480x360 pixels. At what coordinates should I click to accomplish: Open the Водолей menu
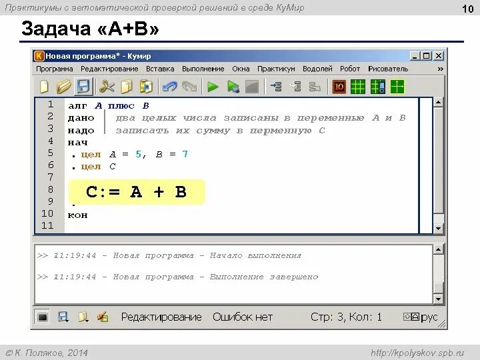(317, 69)
